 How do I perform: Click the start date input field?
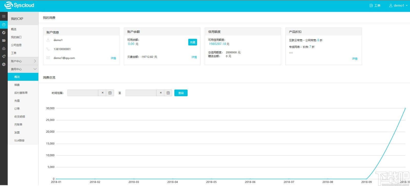[83, 93]
